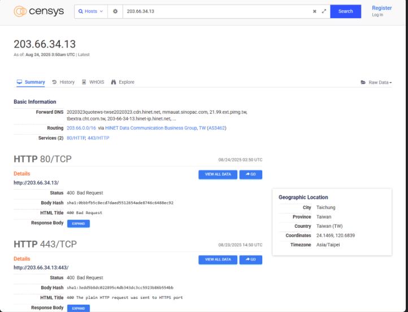Click the 'plain HTTP request' HTML title
This screenshot has height=312, width=408.
[x=125, y=298]
